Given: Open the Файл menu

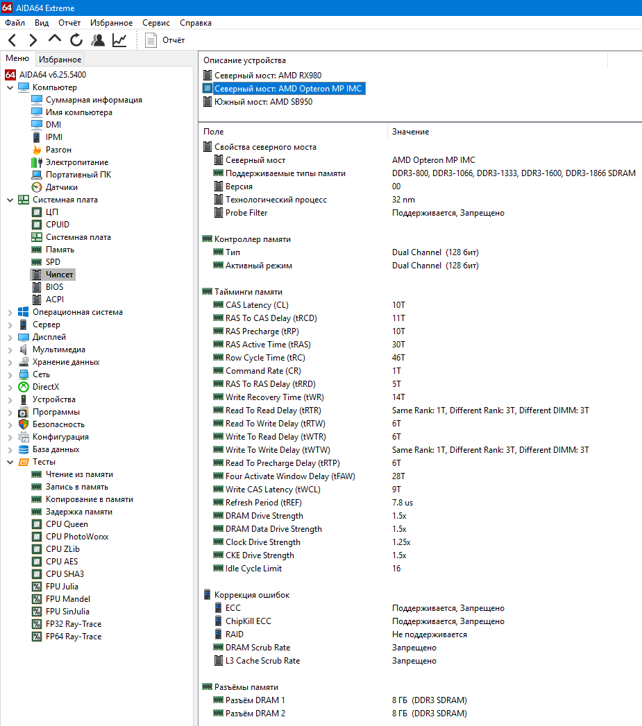Looking at the screenshot, I should point(15,23).
